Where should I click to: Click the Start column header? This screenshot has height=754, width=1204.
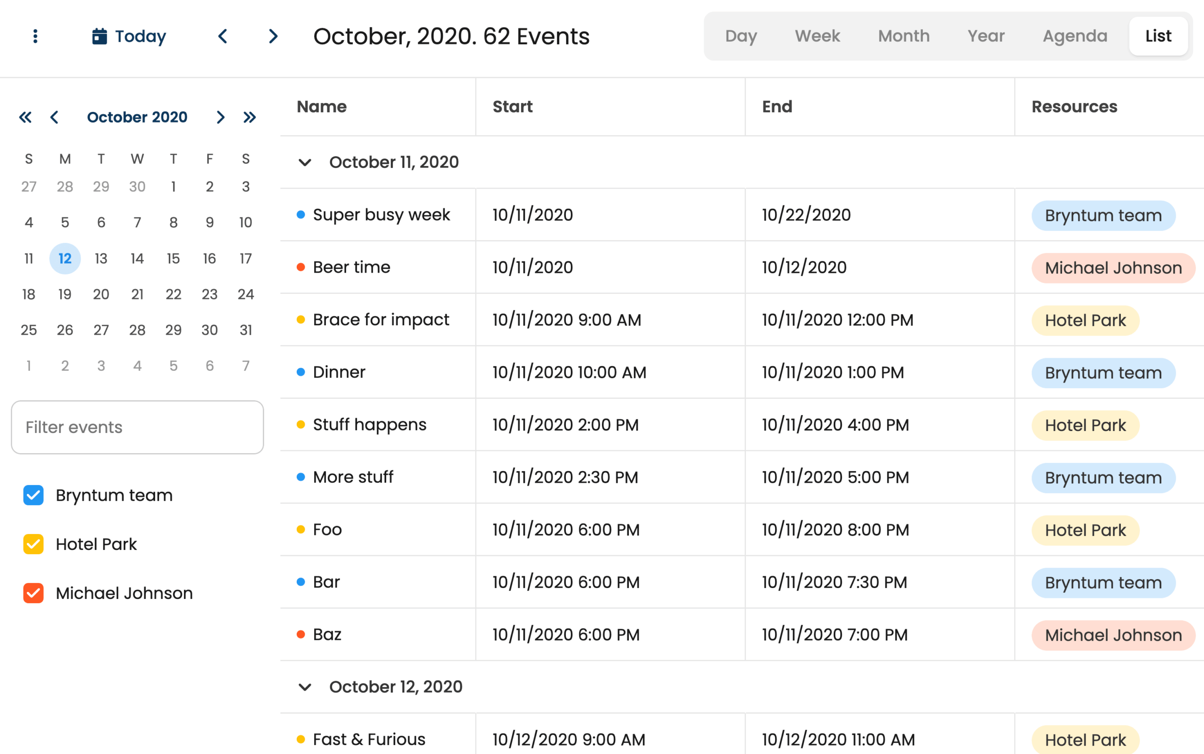click(513, 107)
